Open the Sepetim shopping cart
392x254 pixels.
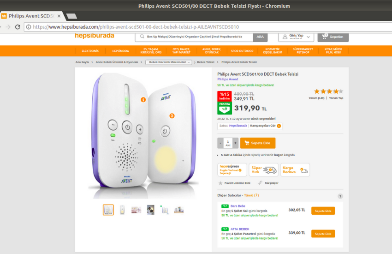pyautogui.click(x=333, y=36)
